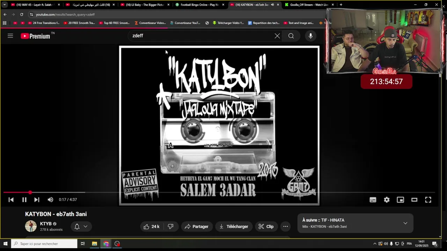The image size is (447, 251).
Task: Skip to previous video in player
Action: pyautogui.click(x=11, y=200)
